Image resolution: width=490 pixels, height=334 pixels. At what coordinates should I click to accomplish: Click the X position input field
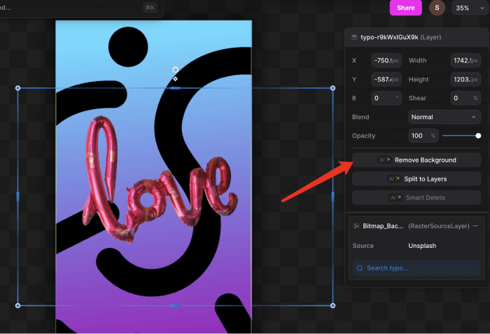[386, 61]
